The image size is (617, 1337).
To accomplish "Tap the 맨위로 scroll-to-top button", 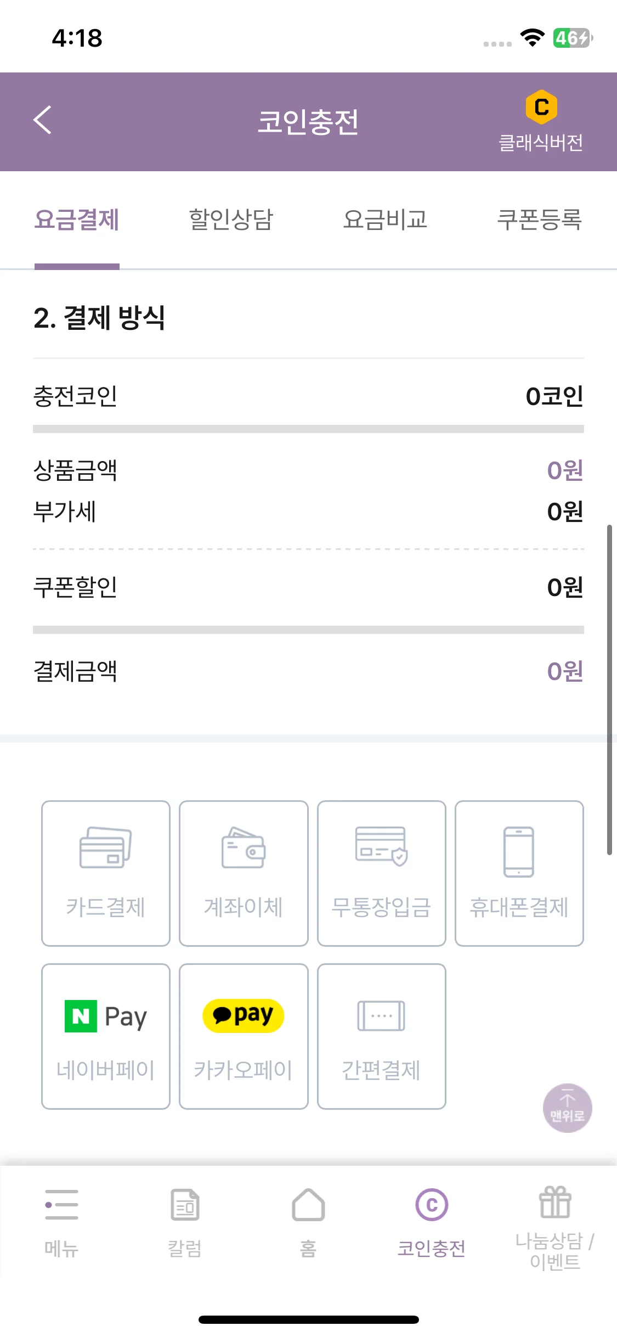I will [x=567, y=1108].
